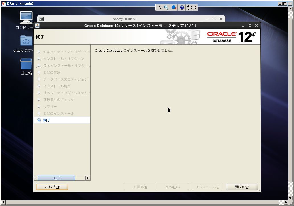This screenshot has height=206, width=294.
Task: Open the VNC help question mark icon
Action: pos(182,7)
